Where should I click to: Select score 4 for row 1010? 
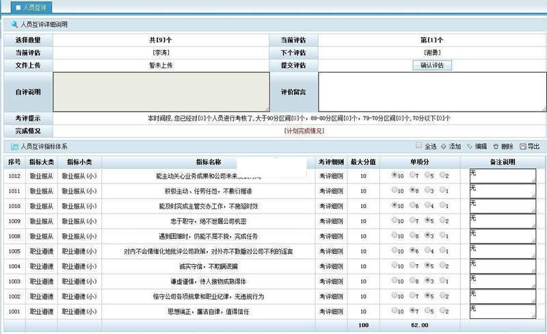click(x=427, y=205)
